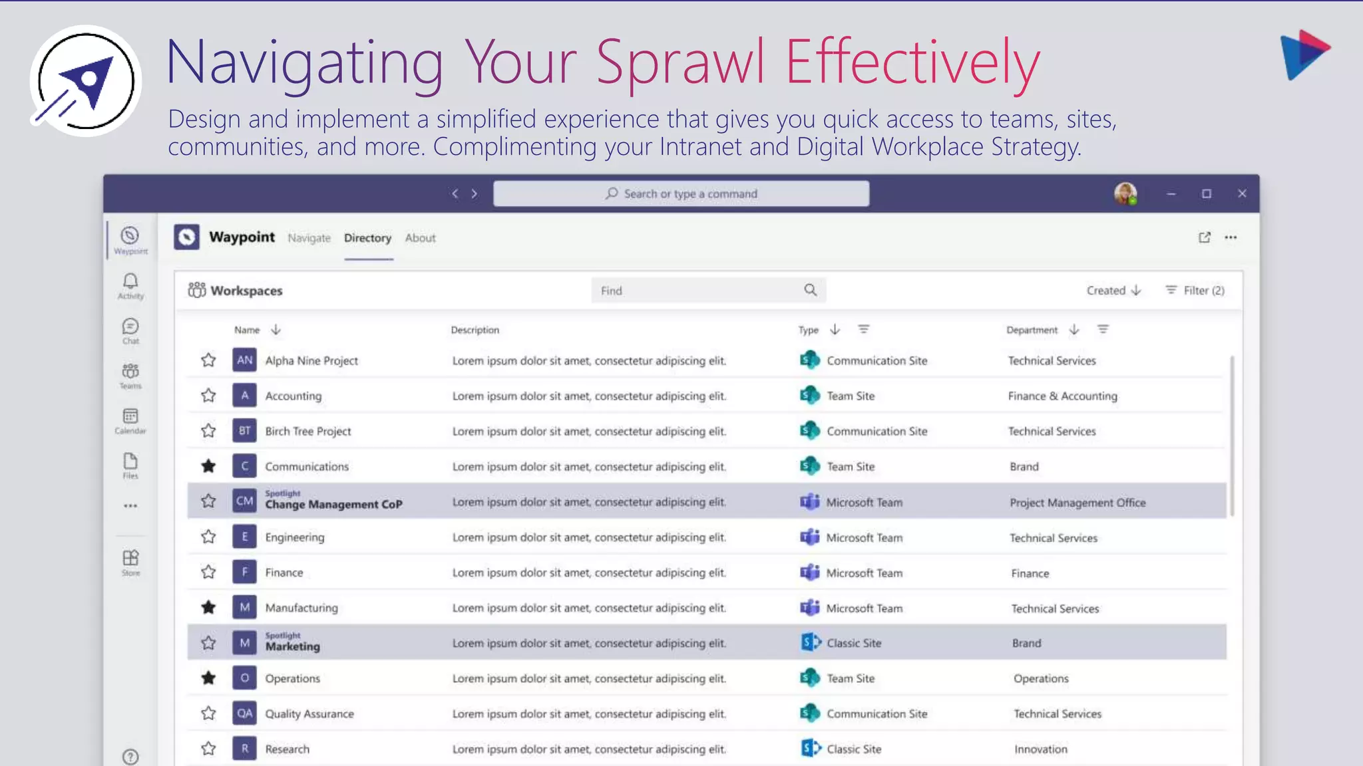The height and width of the screenshot is (766, 1363).
Task: Open the Store in the sidebar
Action: (130, 563)
